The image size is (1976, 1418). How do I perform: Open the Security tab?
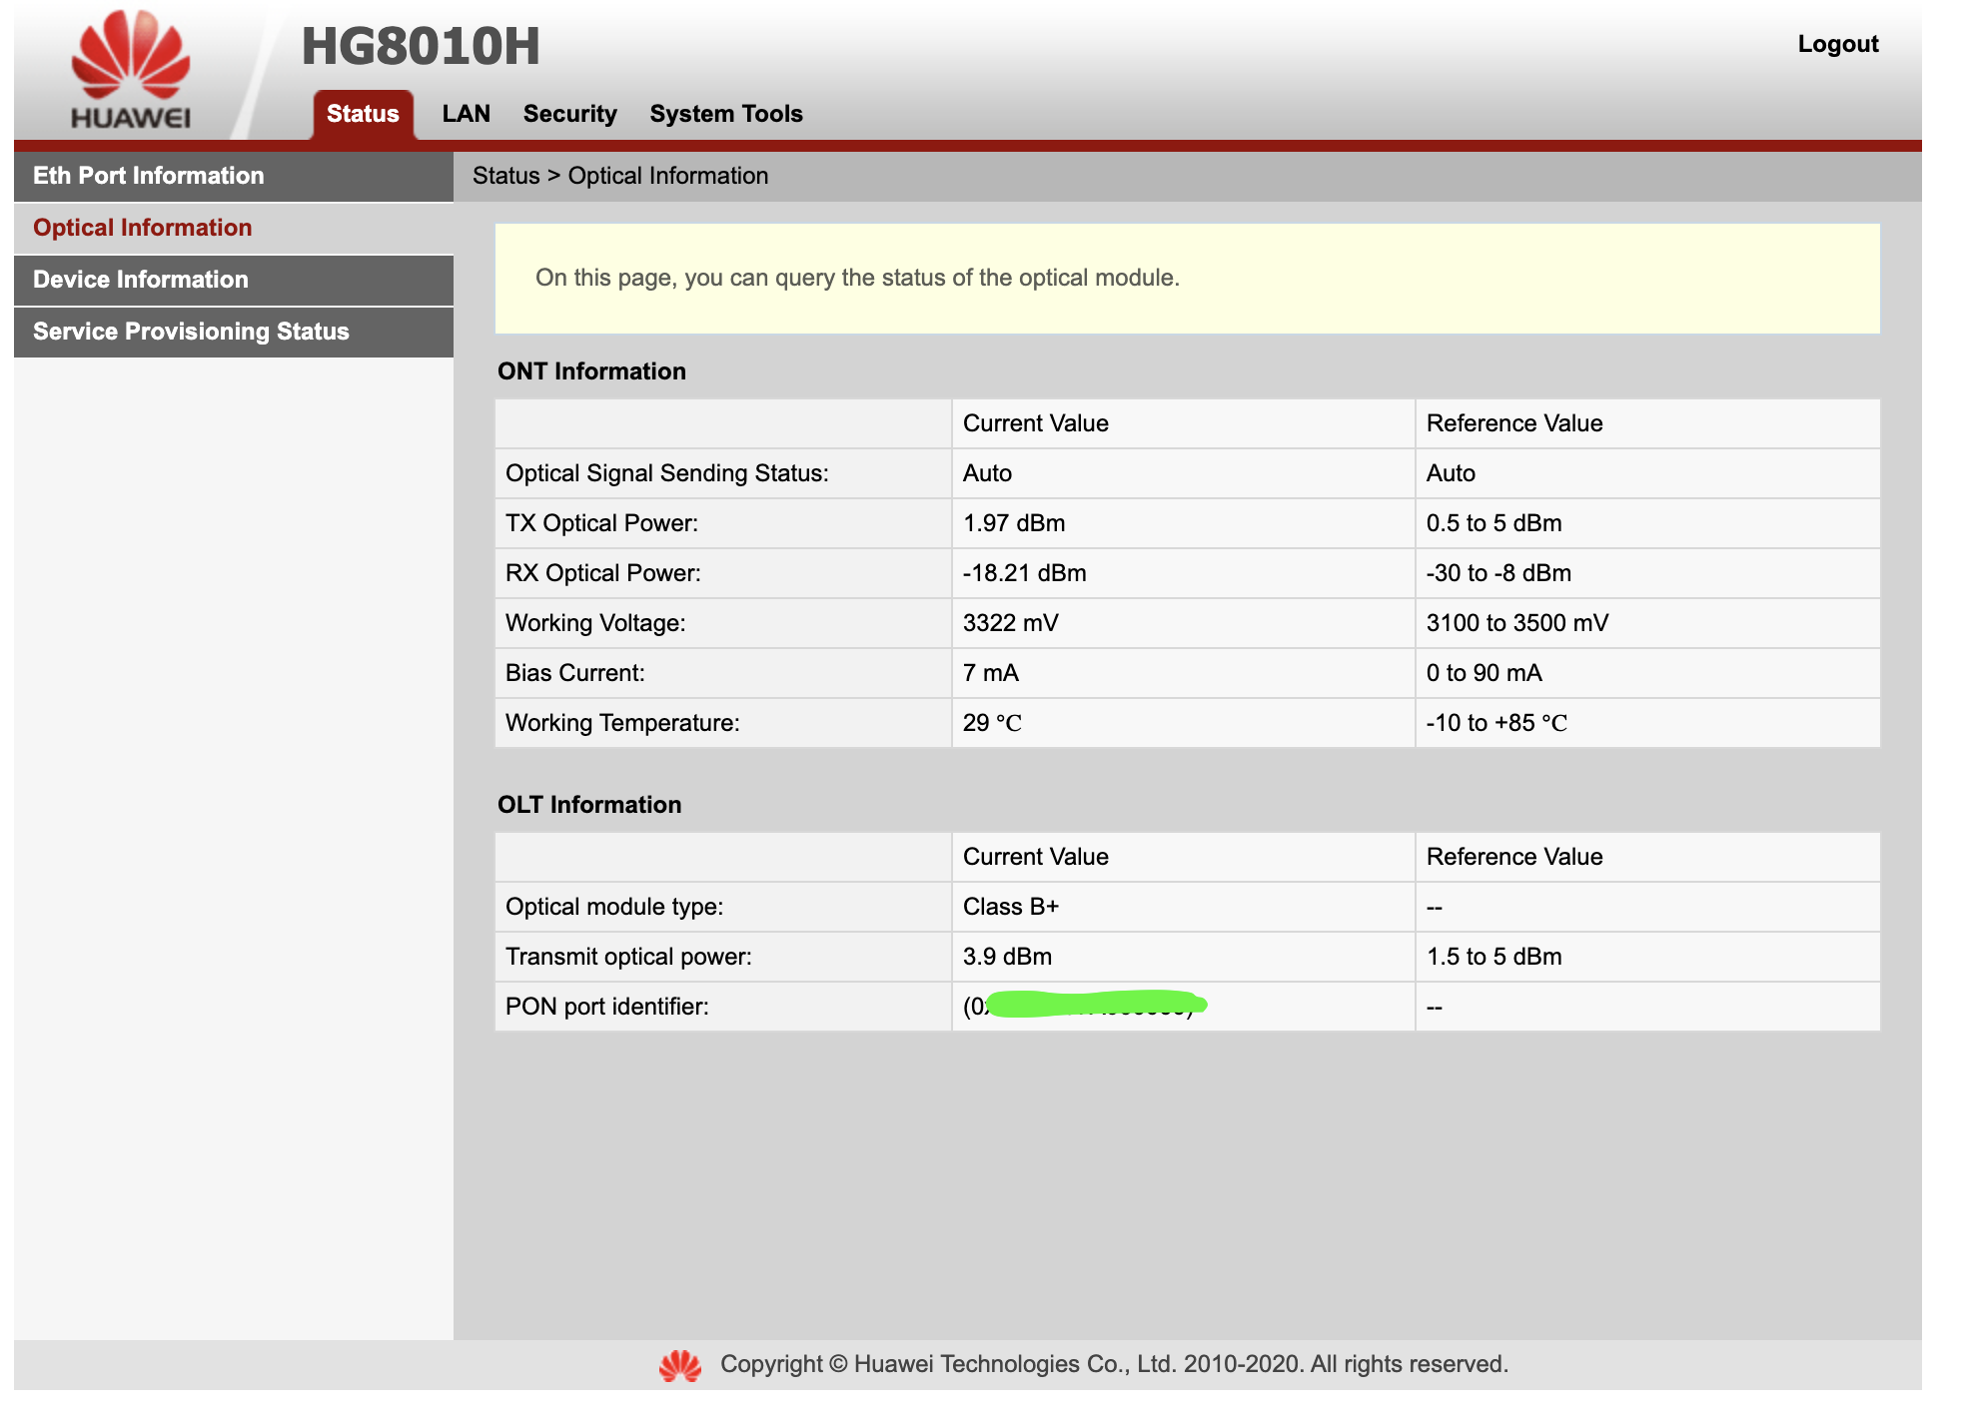(x=569, y=113)
